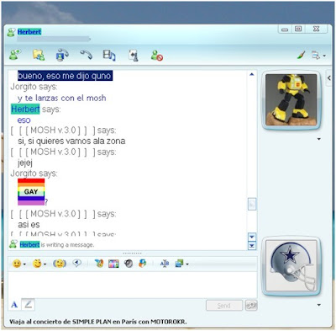This screenshot has height=331, width=336.
Task: Open the share files folder icon
Action: (39, 55)
